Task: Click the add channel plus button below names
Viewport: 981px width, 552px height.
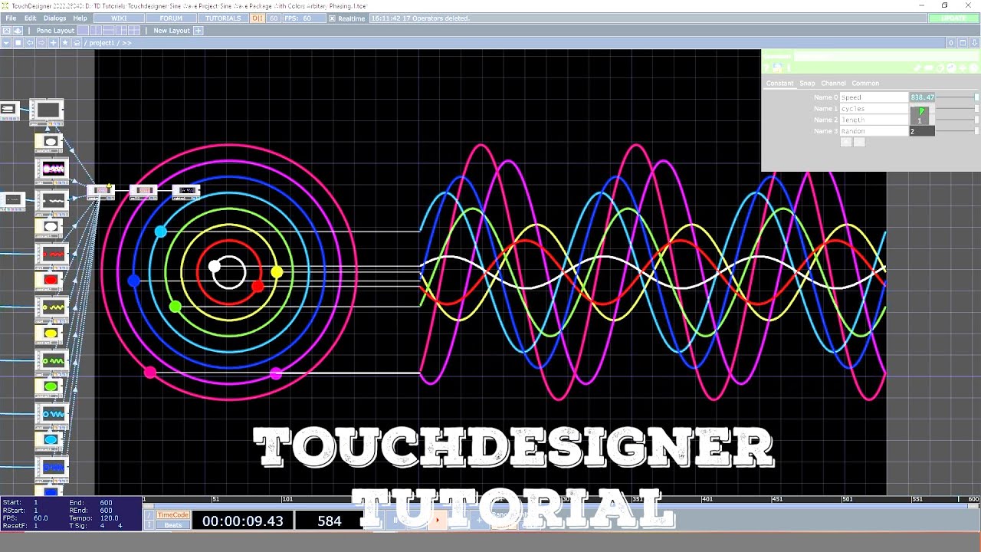Action: pos(846,142)
